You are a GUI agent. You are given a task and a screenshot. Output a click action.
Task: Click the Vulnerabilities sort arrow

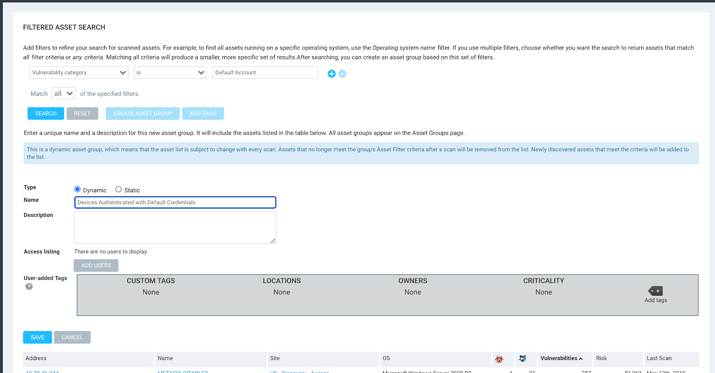click(581, 359)
